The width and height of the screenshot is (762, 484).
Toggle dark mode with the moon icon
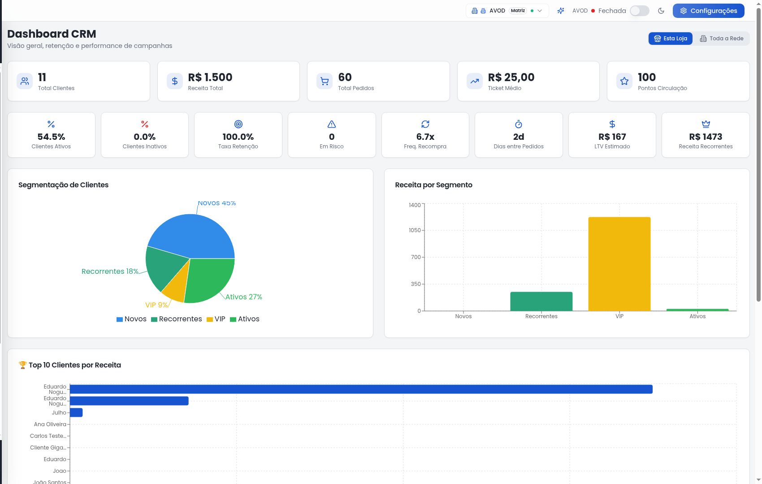click(661, 11)
